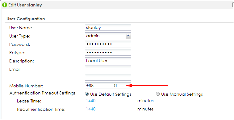Select the Use Default Settings radio button

coord(86,94)
